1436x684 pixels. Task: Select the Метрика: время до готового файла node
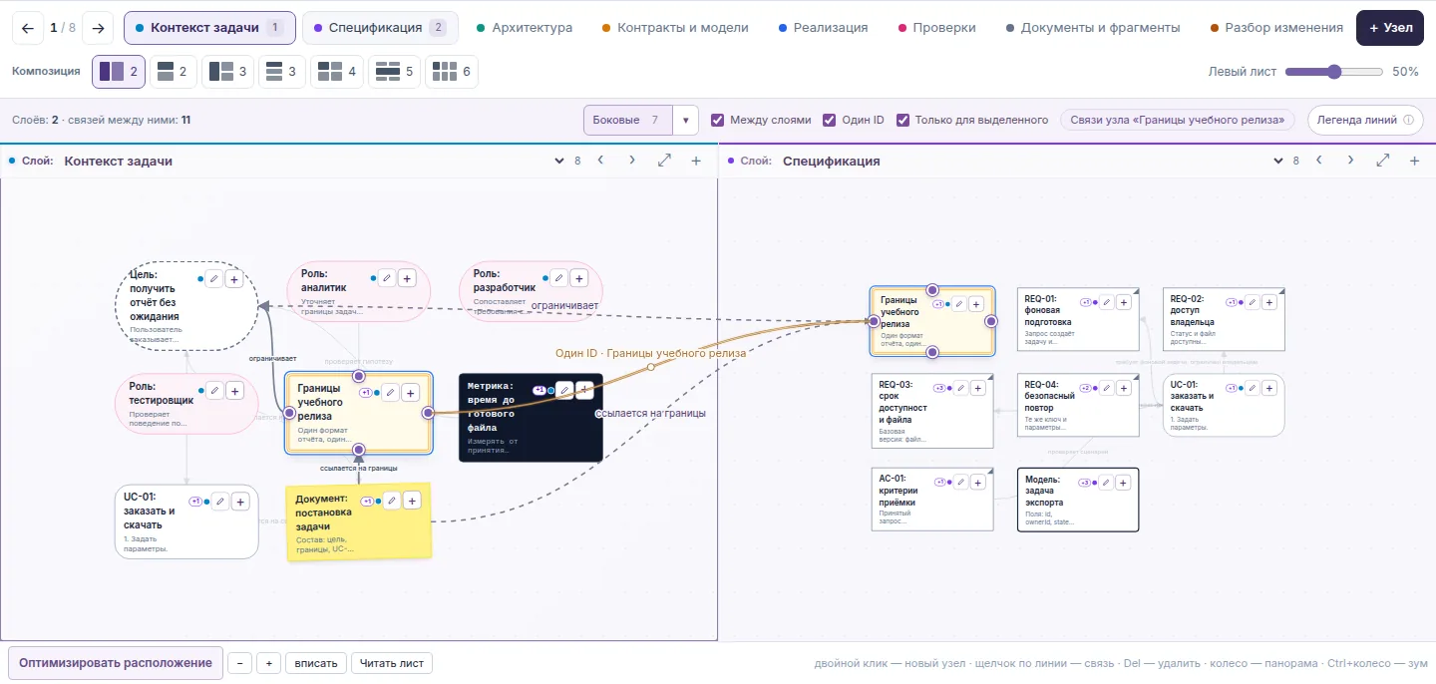(531, 417)
